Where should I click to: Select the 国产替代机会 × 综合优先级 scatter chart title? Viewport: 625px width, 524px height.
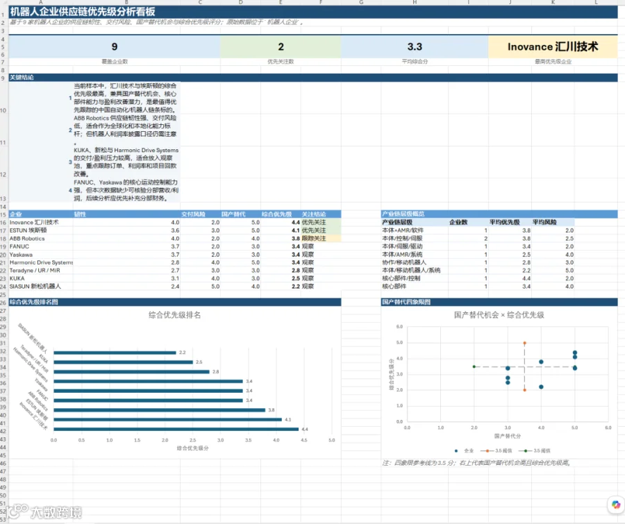[499, 315]
